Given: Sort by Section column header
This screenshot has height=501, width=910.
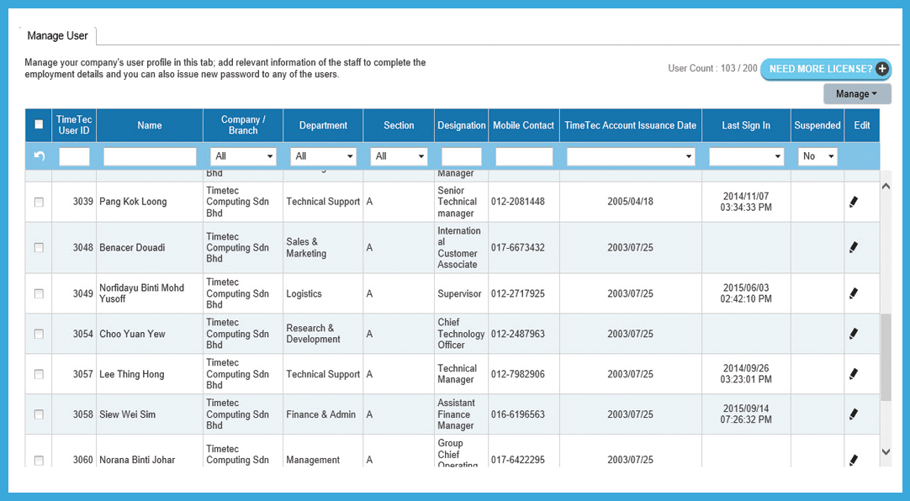Looking at the screenshot, I should tap(399, 125).
